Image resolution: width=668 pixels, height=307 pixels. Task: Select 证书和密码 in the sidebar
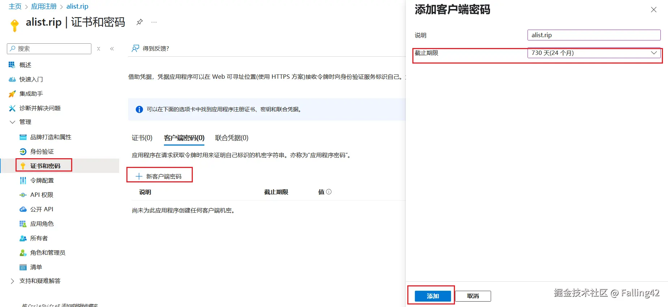point(45,166)
